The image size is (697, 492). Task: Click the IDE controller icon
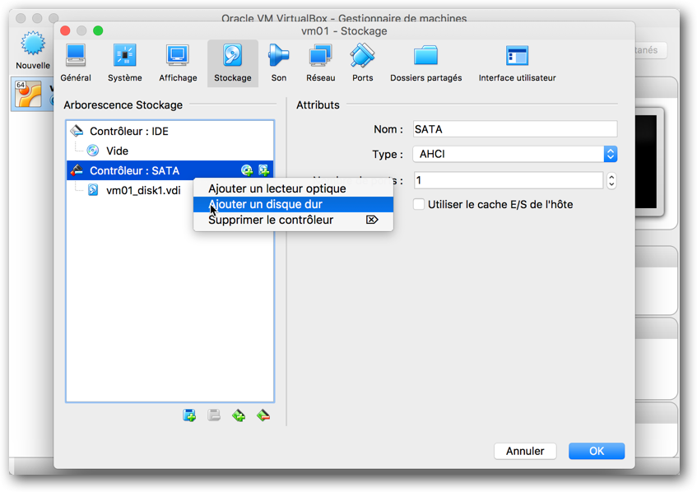[x=77, y=131]
